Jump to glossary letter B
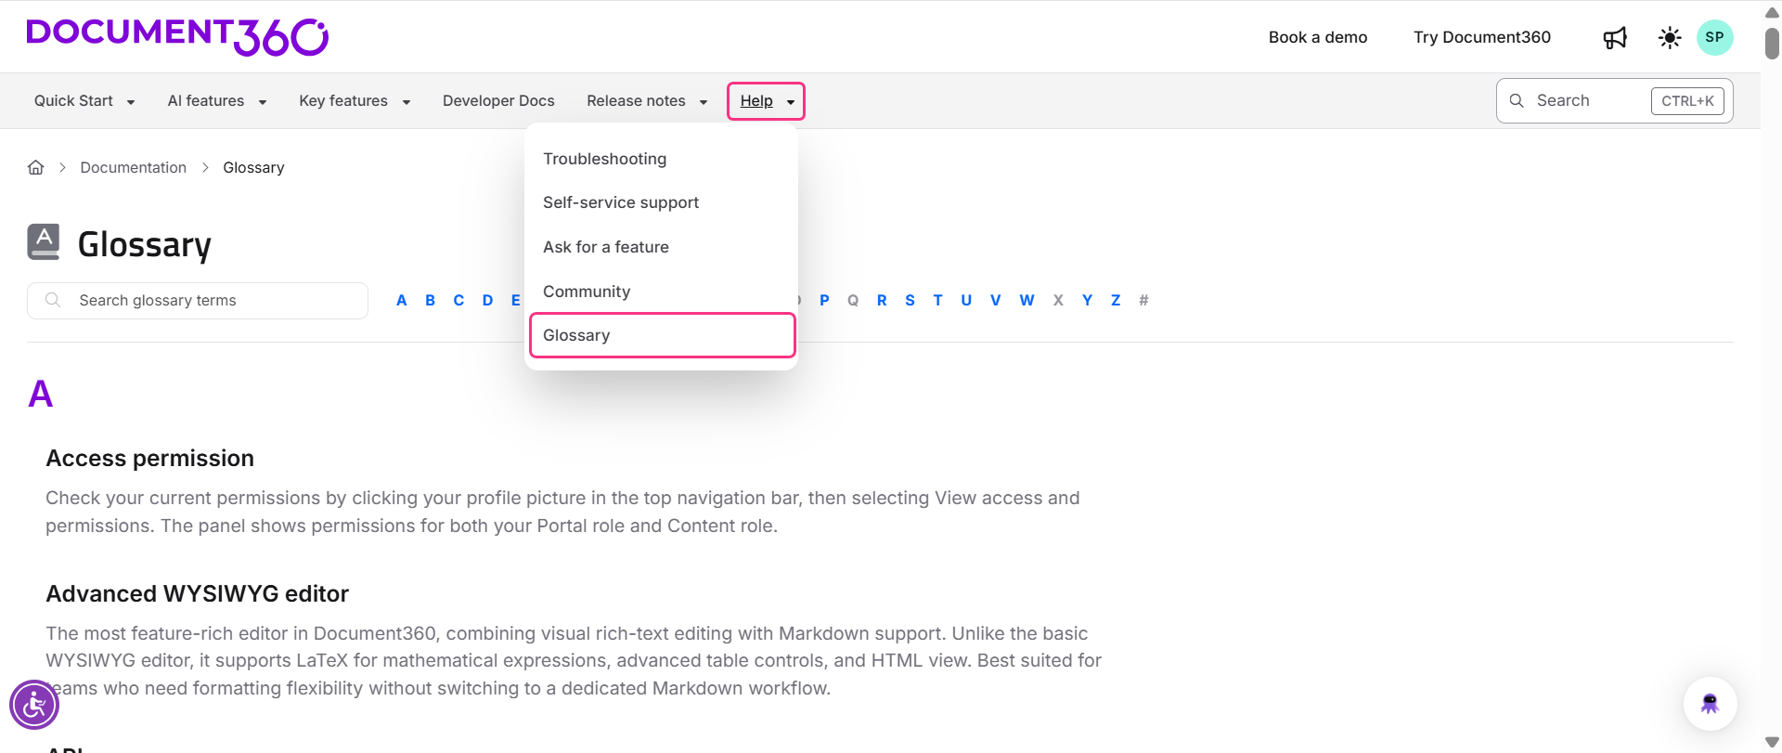 [x=431, y=300]
